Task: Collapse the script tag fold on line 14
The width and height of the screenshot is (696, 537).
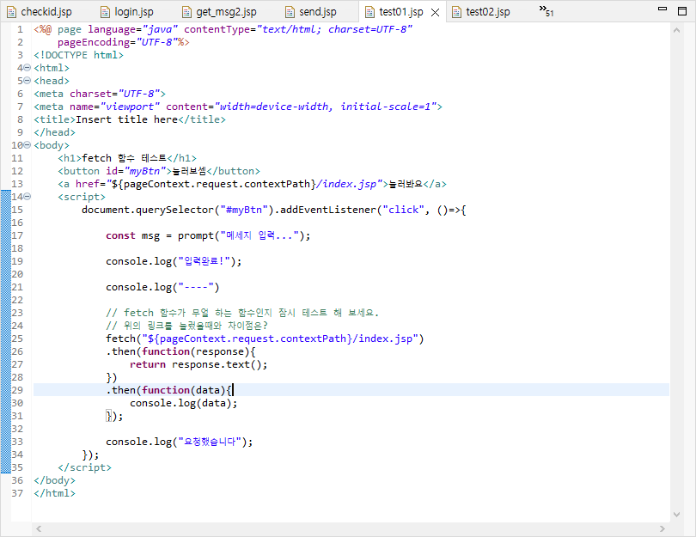Action: (27, 197)
